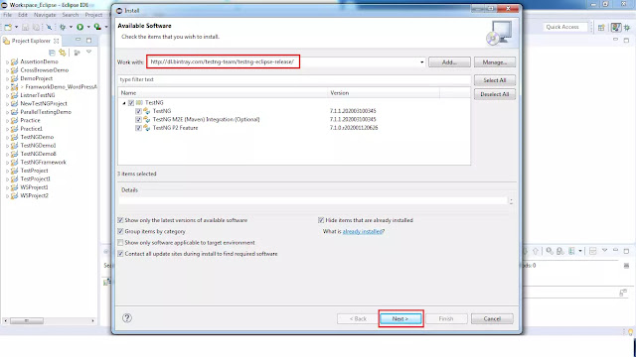
Task: Click the type filter text field
Action: click(294, 79)
